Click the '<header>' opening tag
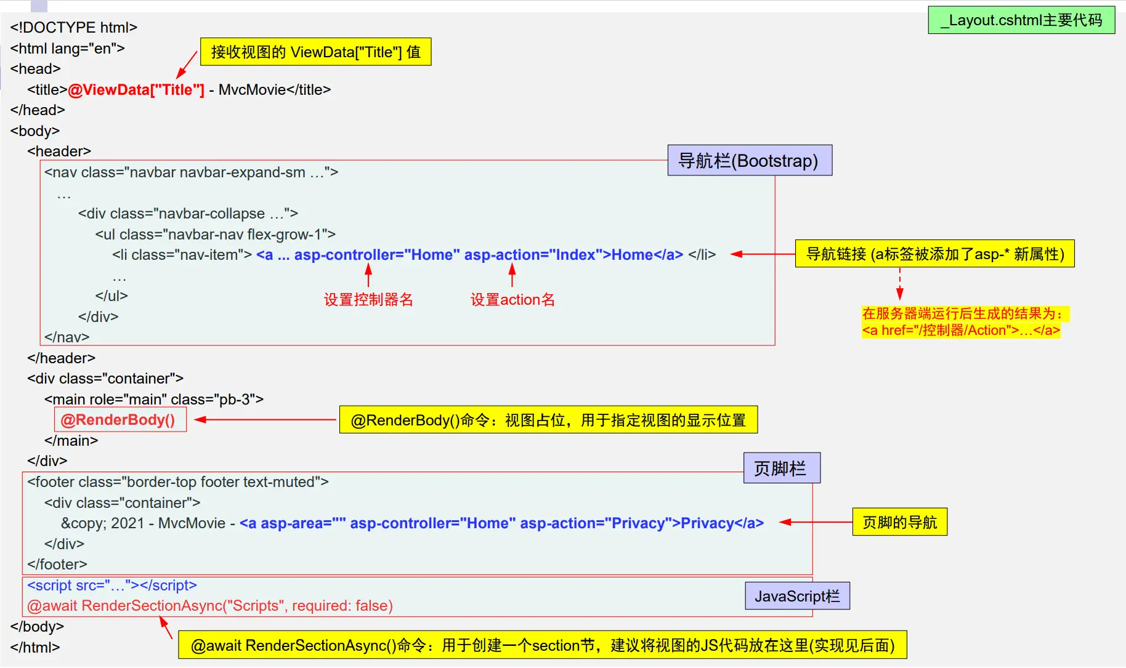 tap(59, 151)
